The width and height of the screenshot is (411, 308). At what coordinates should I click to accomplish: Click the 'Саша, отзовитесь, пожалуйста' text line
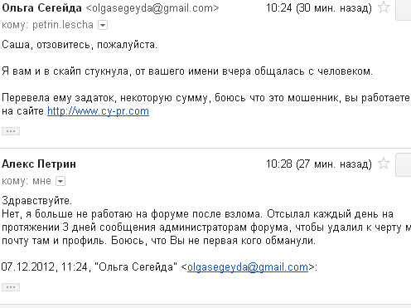pyautogui.click(x=80, y=45)
